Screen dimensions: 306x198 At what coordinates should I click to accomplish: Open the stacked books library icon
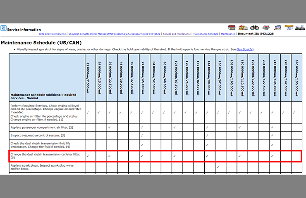[243, 28]
